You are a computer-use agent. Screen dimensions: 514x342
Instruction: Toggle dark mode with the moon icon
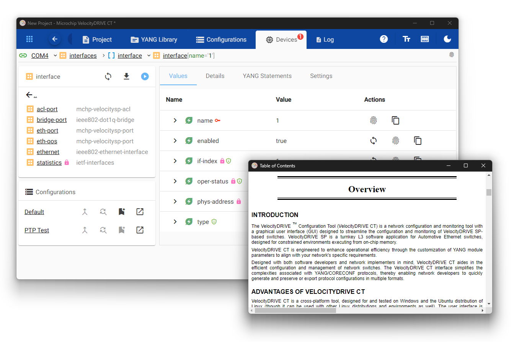click(x=447, y=39)
